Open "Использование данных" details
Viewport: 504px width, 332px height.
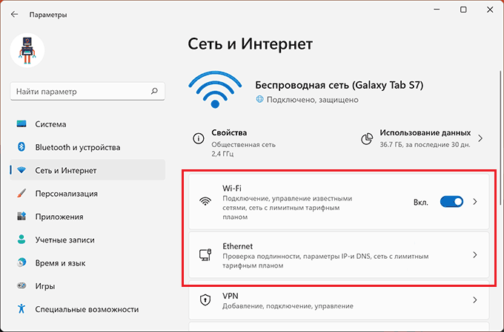tap(425, 132)
